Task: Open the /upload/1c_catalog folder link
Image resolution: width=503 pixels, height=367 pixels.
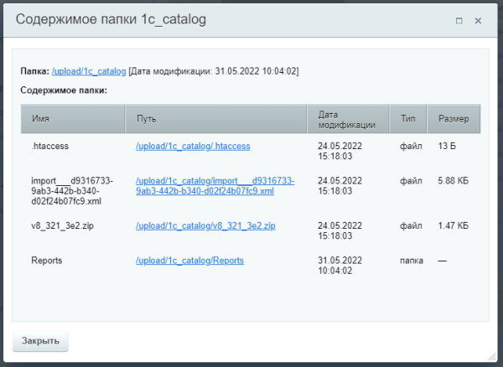Action: point(89,72)
